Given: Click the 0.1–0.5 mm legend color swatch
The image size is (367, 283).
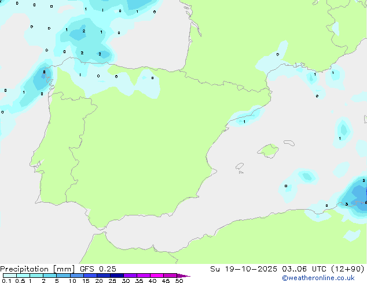Looking at the screenshot, I should pyautogui.click(x=10, y=275).
